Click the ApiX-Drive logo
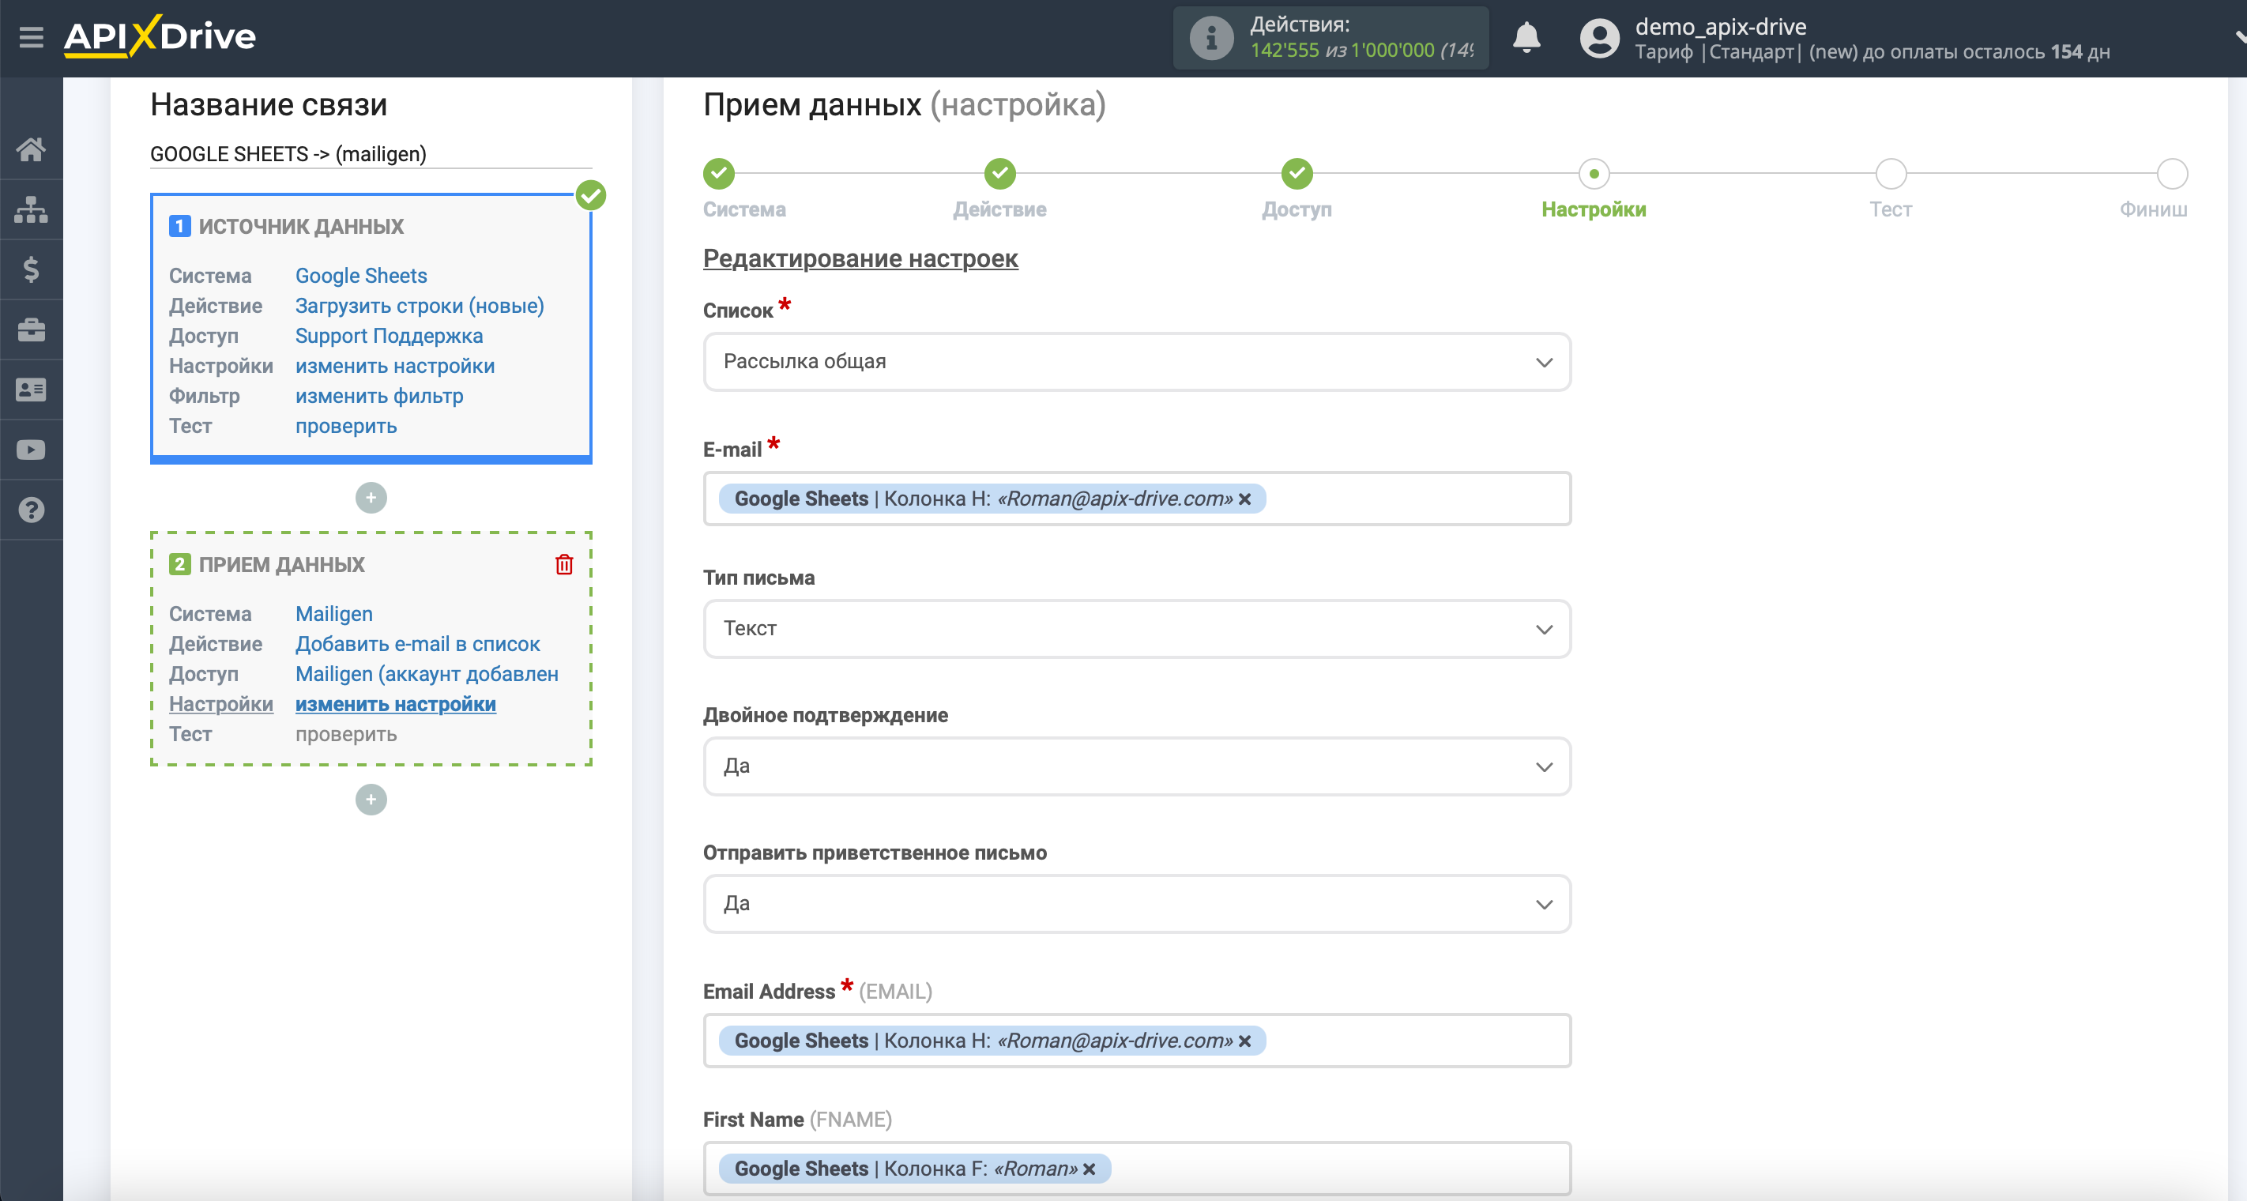The image size is (2247, 1201). click(160, 36)
